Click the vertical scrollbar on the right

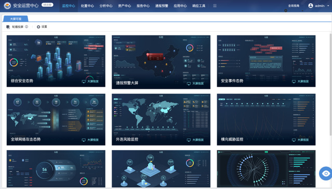click(x=330, y=85)
